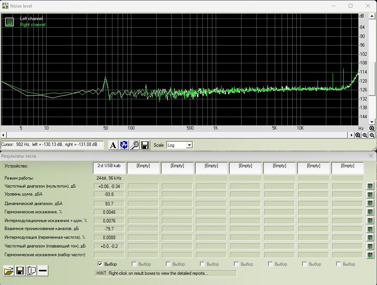Click the minus icon in results panel
Viewport: 377px width, 285px height.
43,271
